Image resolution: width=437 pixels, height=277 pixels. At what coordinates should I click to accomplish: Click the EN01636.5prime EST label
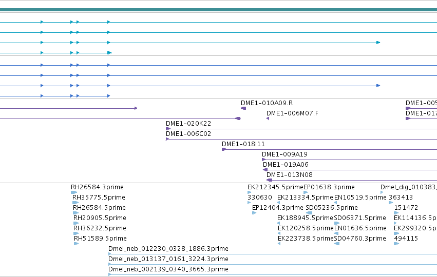pos(360,229)
